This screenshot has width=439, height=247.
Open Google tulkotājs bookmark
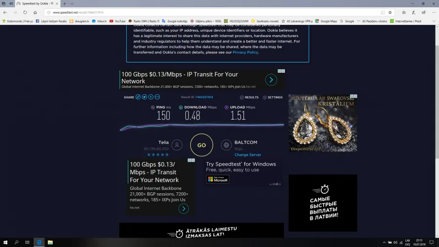coord(175,21)
